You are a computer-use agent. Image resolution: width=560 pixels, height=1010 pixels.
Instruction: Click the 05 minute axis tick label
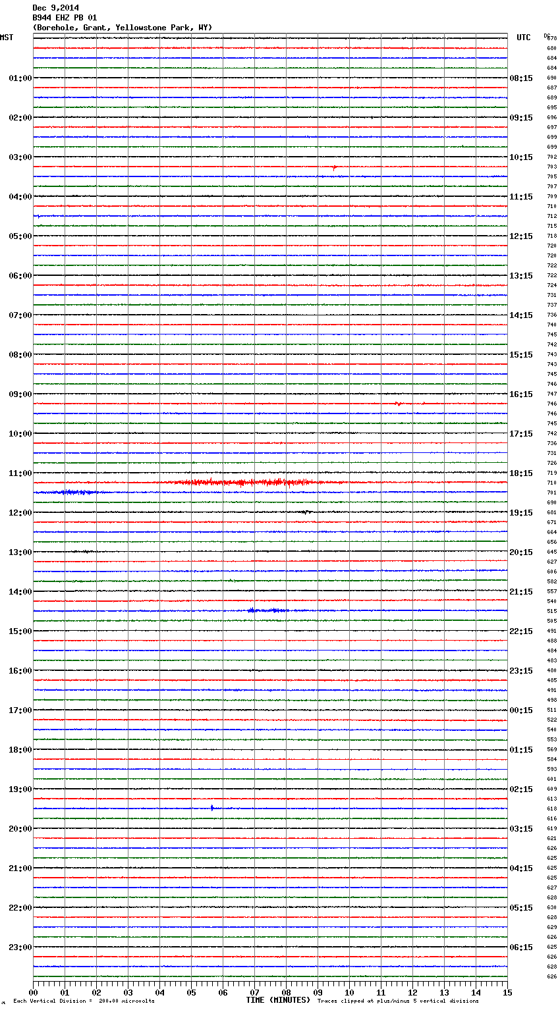coord(191,992)
